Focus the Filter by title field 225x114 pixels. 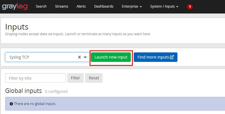point(35,78)
